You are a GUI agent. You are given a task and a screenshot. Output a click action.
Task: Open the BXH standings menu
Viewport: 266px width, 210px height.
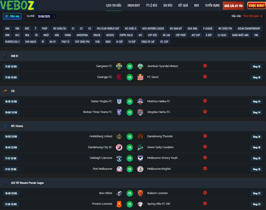point(197,5)
